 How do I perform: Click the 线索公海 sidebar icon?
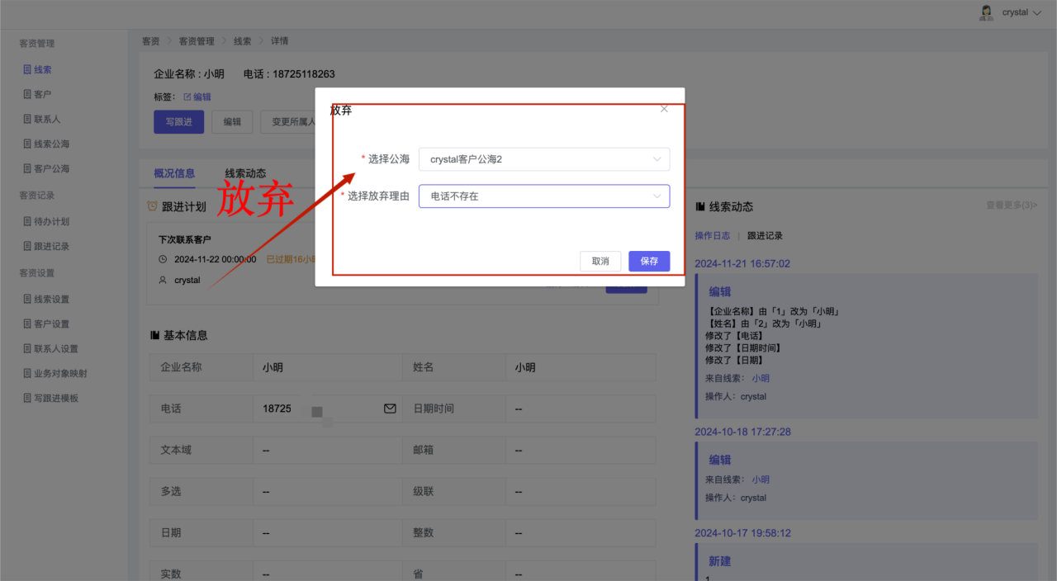pyautogui.click(x=27, y=144)
